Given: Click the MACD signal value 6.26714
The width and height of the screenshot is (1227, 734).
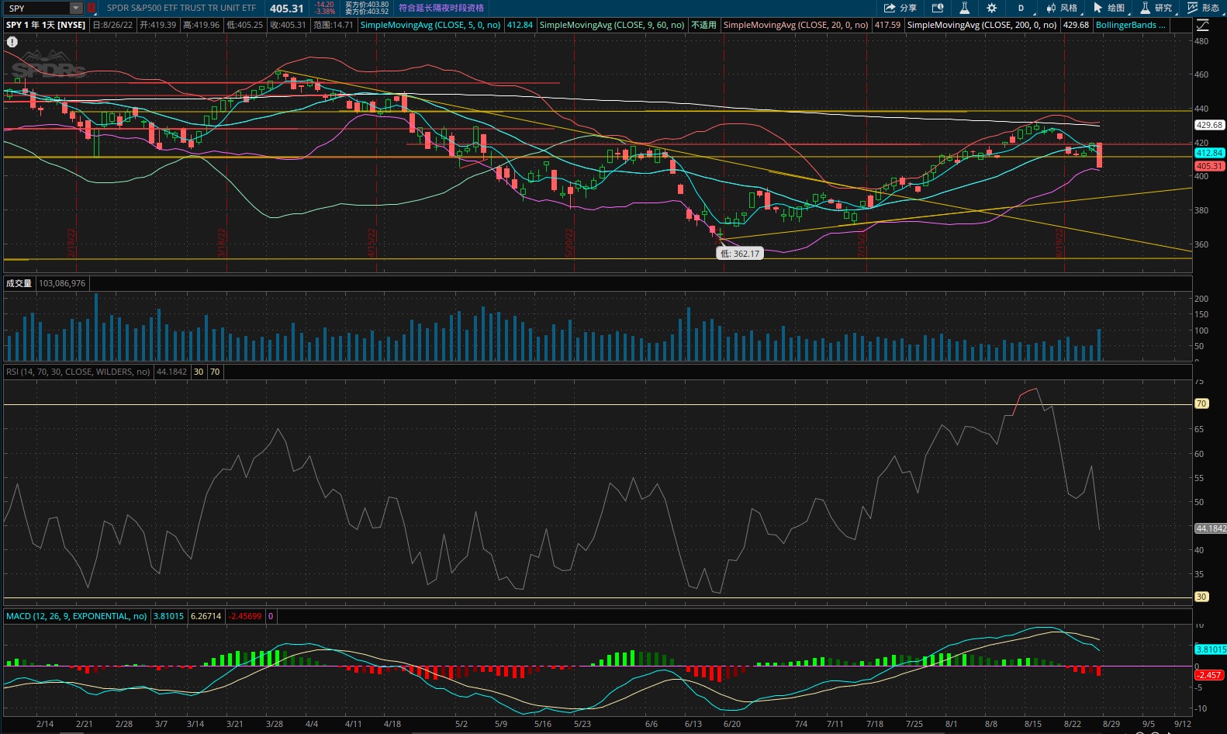Looking at the screenshot, I should (x=206, y=616).
